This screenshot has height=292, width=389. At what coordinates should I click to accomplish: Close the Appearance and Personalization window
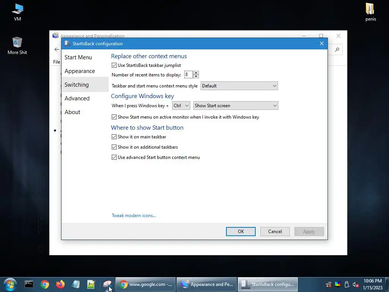338,36
